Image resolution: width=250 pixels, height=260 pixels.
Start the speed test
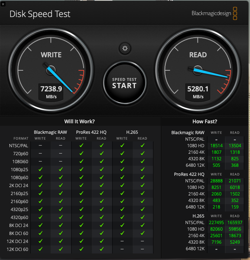coord(125,83)
